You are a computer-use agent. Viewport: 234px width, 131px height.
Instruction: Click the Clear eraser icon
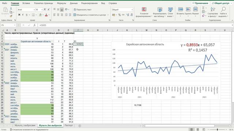(x=203, y=16)
